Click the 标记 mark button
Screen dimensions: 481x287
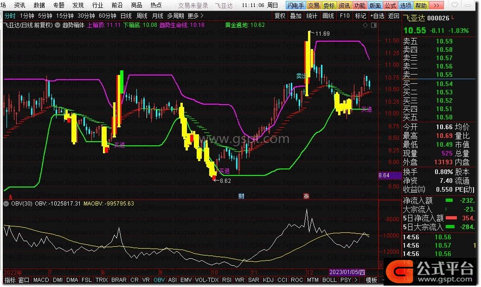click(360, 16)
